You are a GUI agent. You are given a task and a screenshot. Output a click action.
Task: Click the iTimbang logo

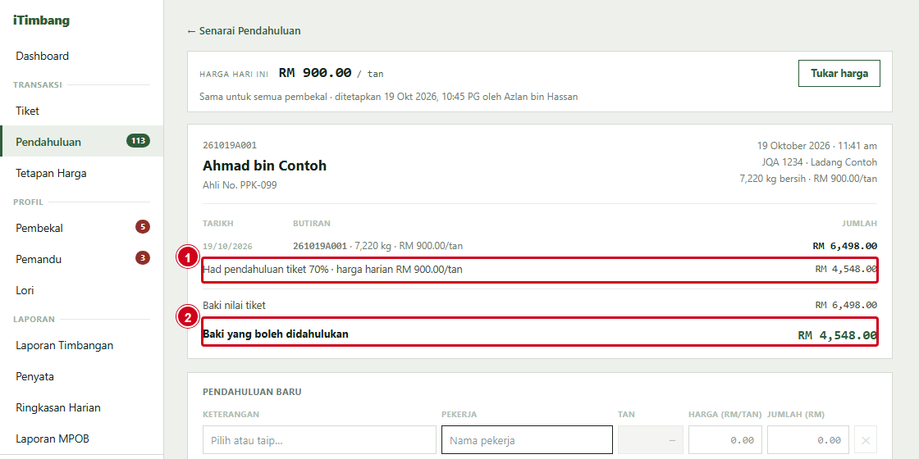41,20
